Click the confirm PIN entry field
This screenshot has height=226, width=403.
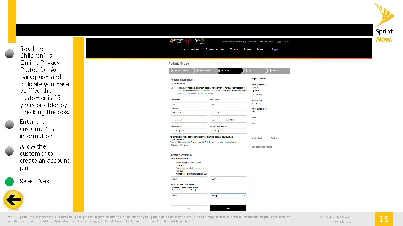pyautogui.click(x=228, y=179)
